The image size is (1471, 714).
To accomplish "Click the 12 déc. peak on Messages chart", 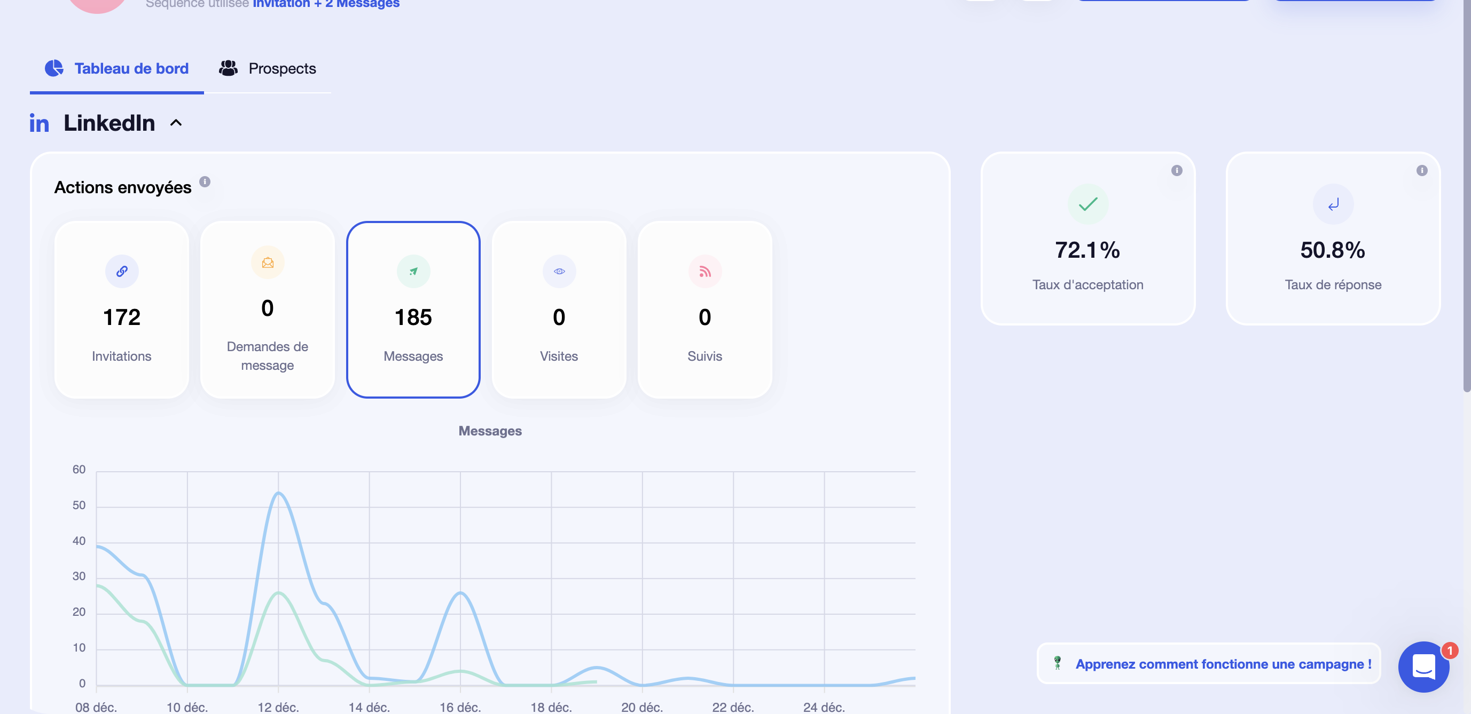I will 278,493.
